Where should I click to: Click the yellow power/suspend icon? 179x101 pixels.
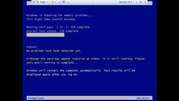coord(53,2)
